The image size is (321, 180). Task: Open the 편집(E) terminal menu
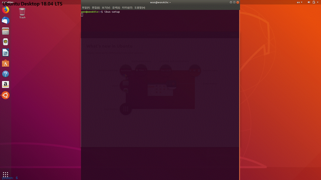point(96,8)
